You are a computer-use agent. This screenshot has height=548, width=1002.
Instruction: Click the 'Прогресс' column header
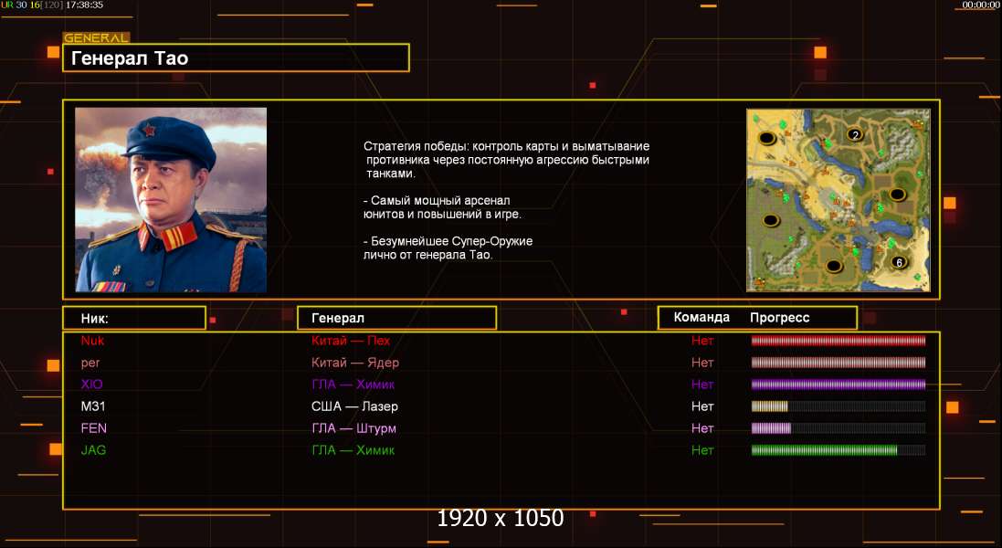(x=780, y=318)
